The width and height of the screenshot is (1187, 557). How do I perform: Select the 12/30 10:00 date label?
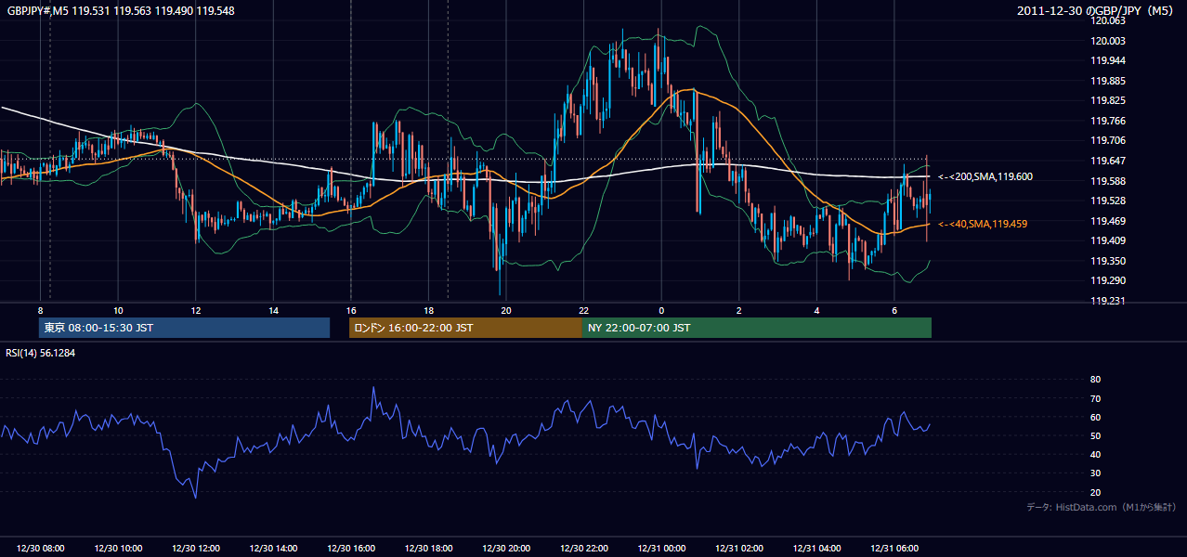coord(118,549)
